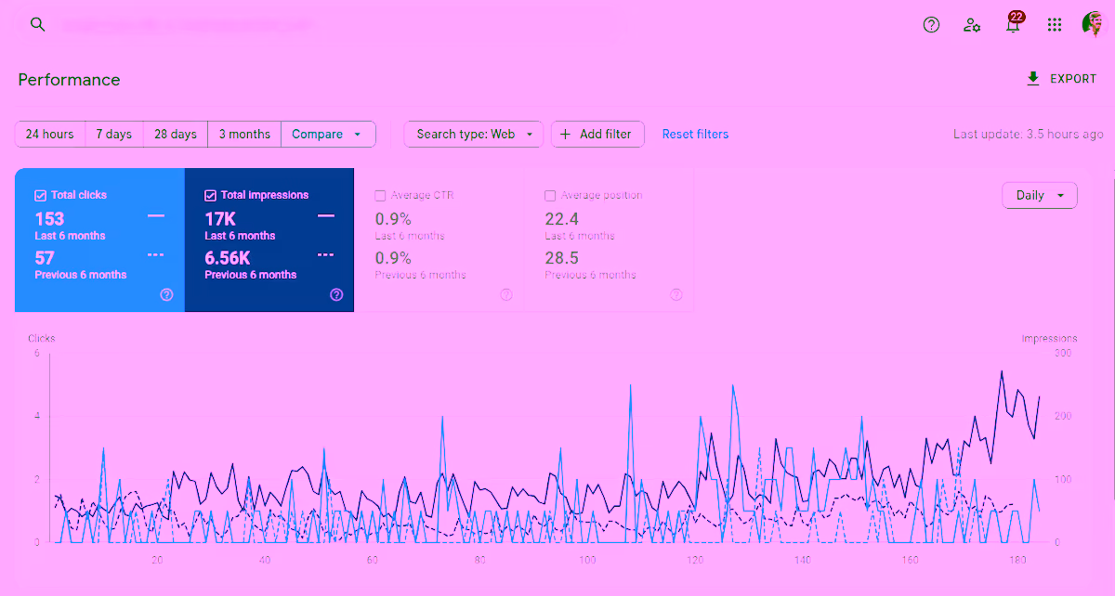Screen dimensions: 1115x596
Task: Click the Reset filters link
Action: pos(695,135)
